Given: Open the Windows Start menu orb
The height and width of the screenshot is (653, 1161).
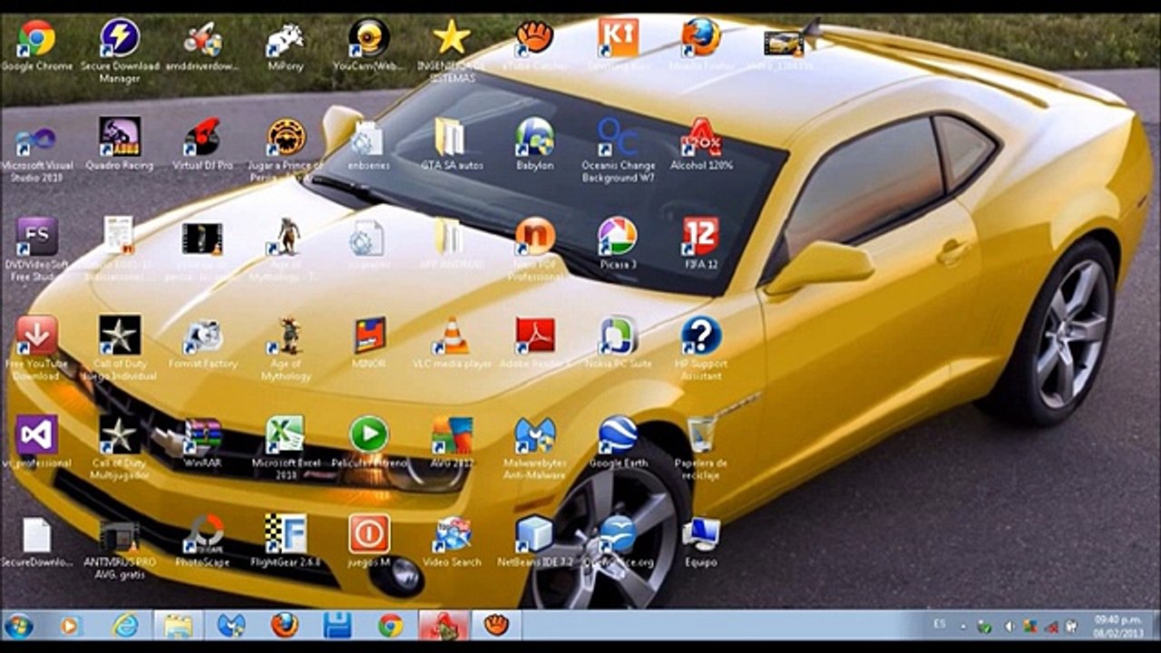Looking at the screenshot, I should pos(17,625).
